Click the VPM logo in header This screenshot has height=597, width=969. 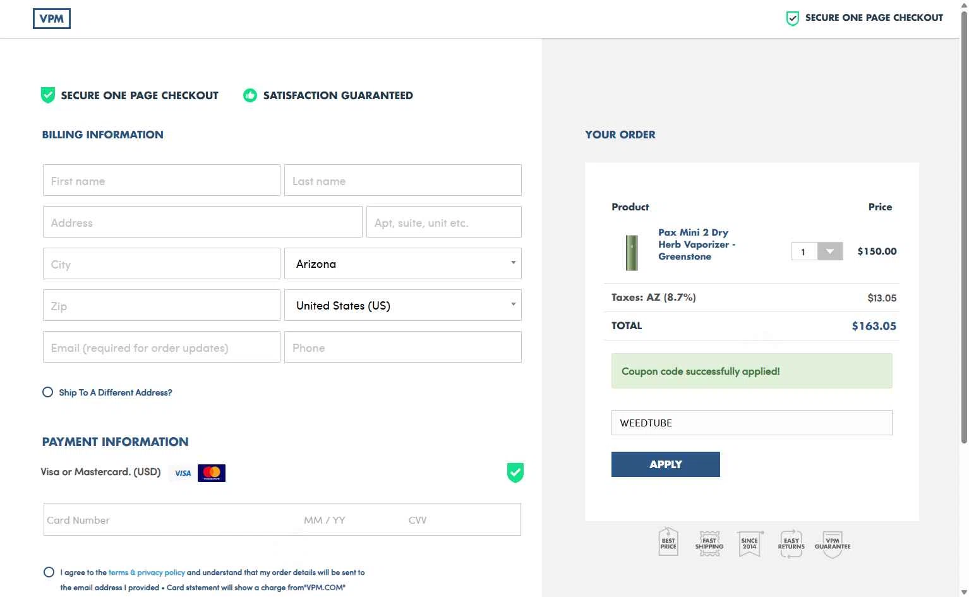click(51, 19)
